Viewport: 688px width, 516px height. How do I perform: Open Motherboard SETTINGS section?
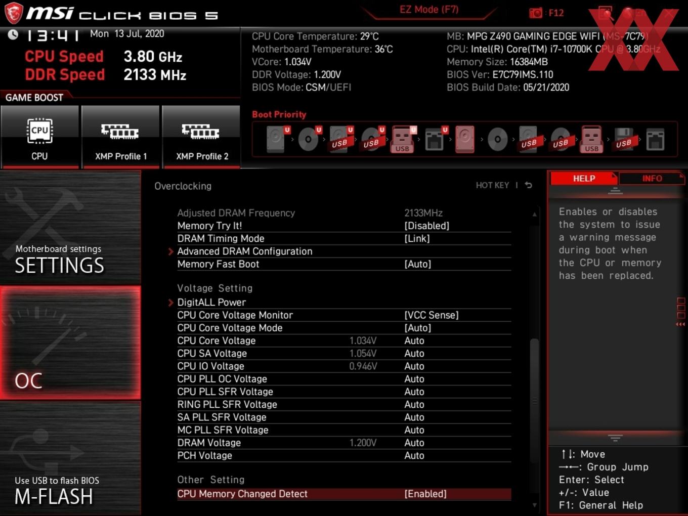click(70, 228)
